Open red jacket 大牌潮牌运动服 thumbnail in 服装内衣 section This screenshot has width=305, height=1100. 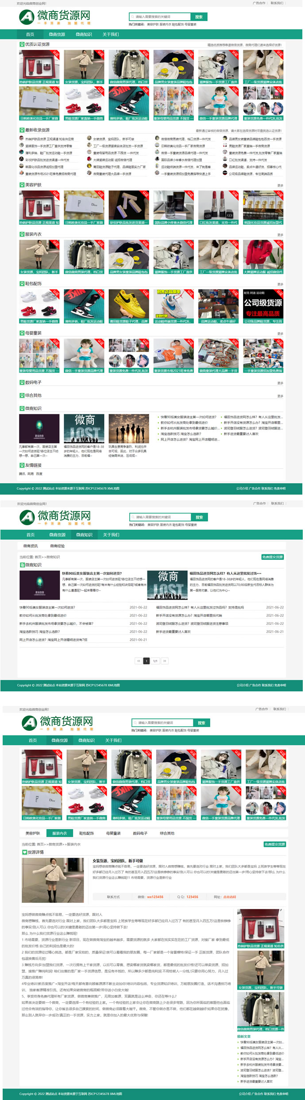(263, 257)
